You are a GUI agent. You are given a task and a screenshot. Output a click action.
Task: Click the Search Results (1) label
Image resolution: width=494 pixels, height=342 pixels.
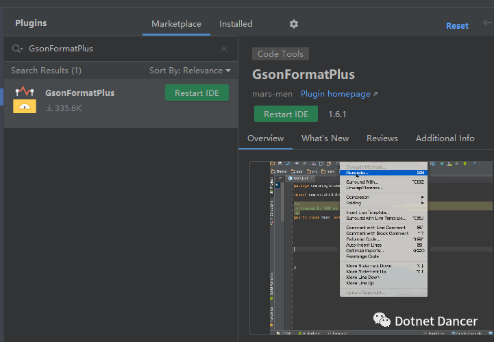pos(47,71)
